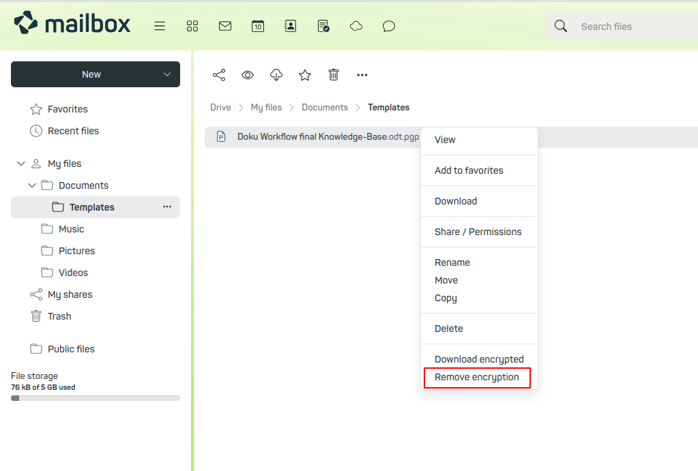
Task: Open the apps grid launcher
Action: (192, 26)
